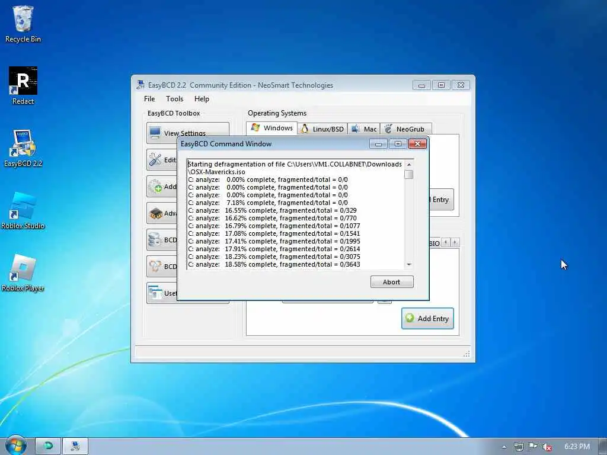Open the Action Center flag icon
607x455 pixels.
533,447
